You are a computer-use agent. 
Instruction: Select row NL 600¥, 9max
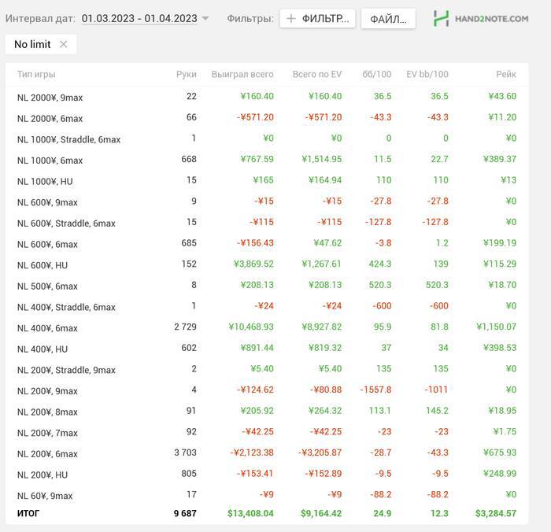[267, 201]
